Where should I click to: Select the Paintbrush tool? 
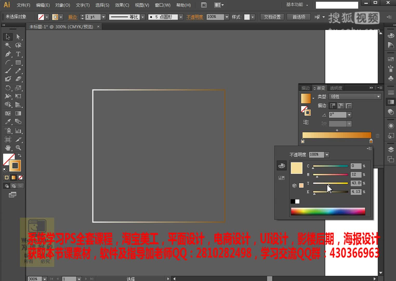tap(8, 71)
